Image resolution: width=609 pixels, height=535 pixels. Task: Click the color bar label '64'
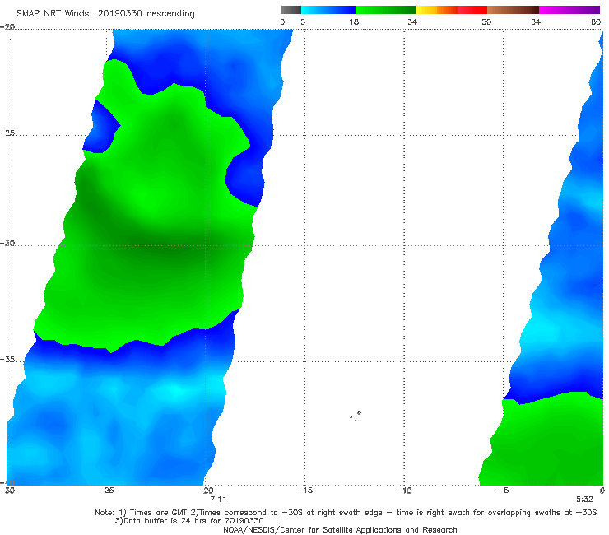[x=536, y=21]
